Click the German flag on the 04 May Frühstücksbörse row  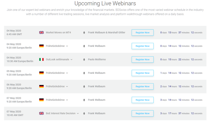click(41, 46)
